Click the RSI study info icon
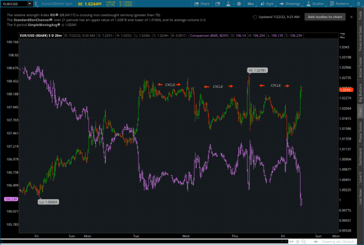Image resolution: width=364 pixels, height=245 pixels. [x=57, y=15]
